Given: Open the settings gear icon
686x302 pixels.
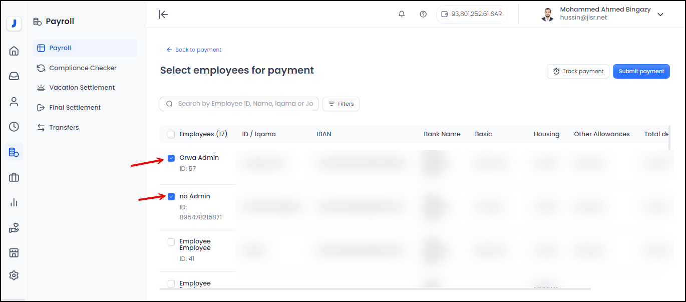Looking at the screenshot, I should point(14,275).
